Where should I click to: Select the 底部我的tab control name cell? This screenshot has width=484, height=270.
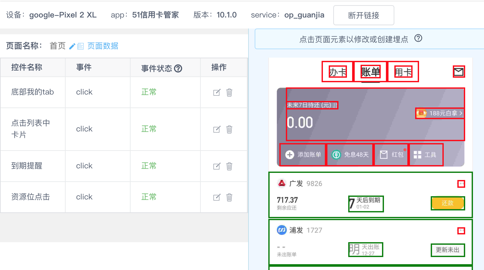pos(32,92)
